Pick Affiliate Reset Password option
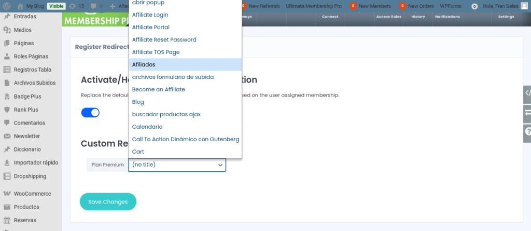This screenshot has height=231, width=531. (x=185, y=39)
